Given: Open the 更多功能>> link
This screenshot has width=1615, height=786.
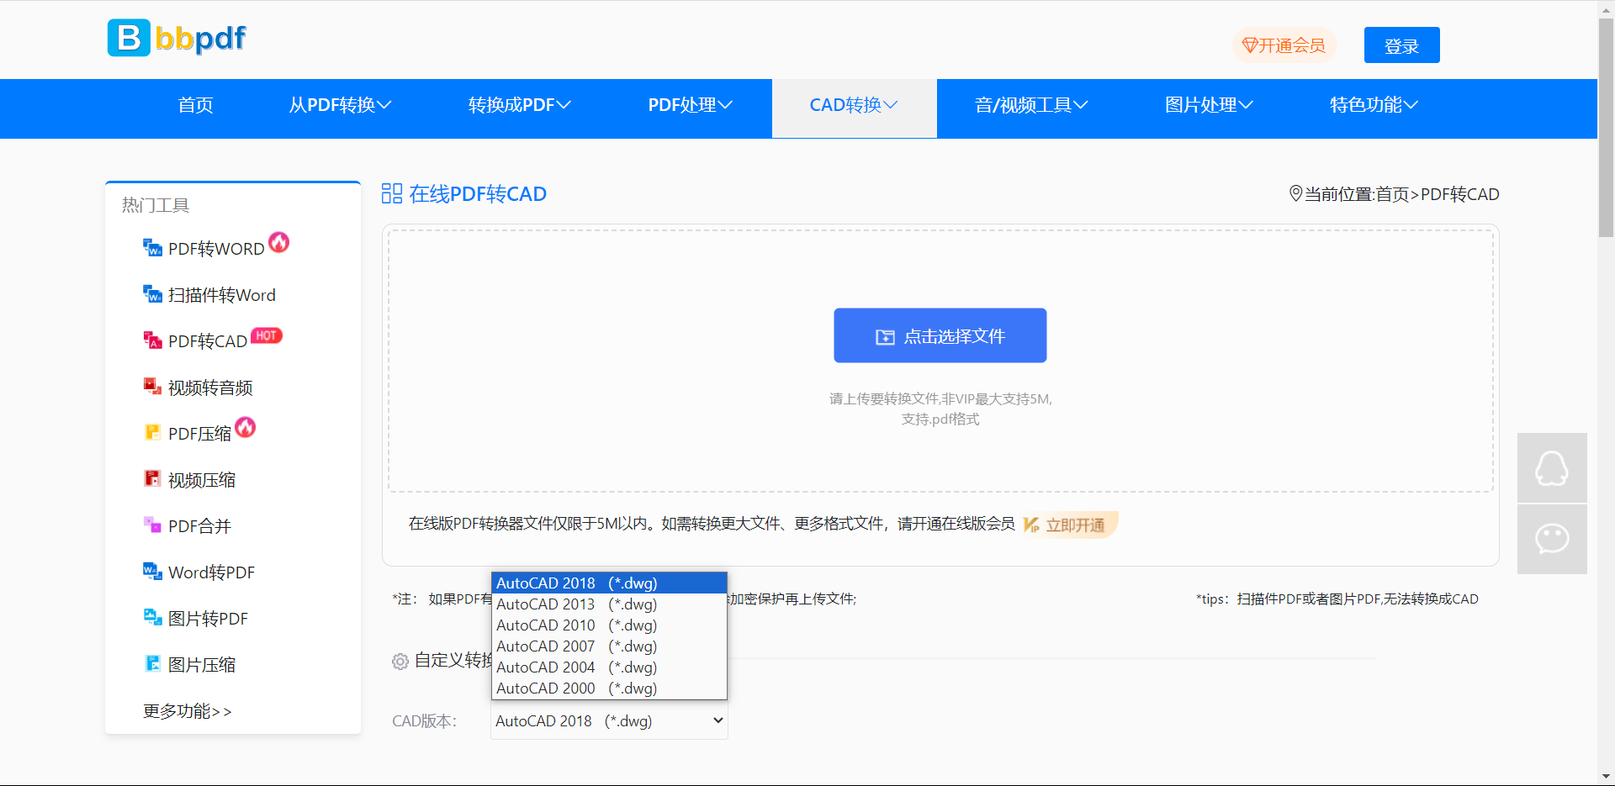Looking at the screenshot, I should 187,711.
